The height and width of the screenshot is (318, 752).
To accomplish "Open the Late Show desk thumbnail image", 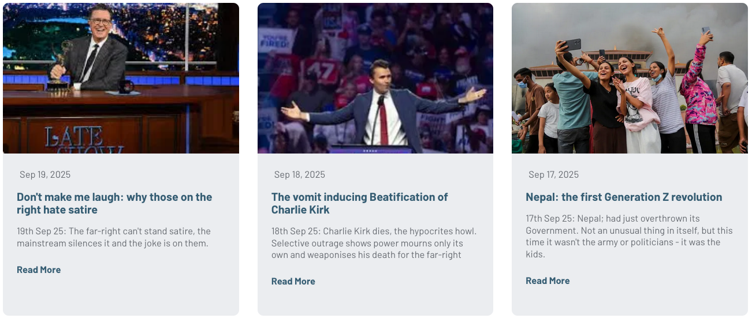I will pos(121,78).
